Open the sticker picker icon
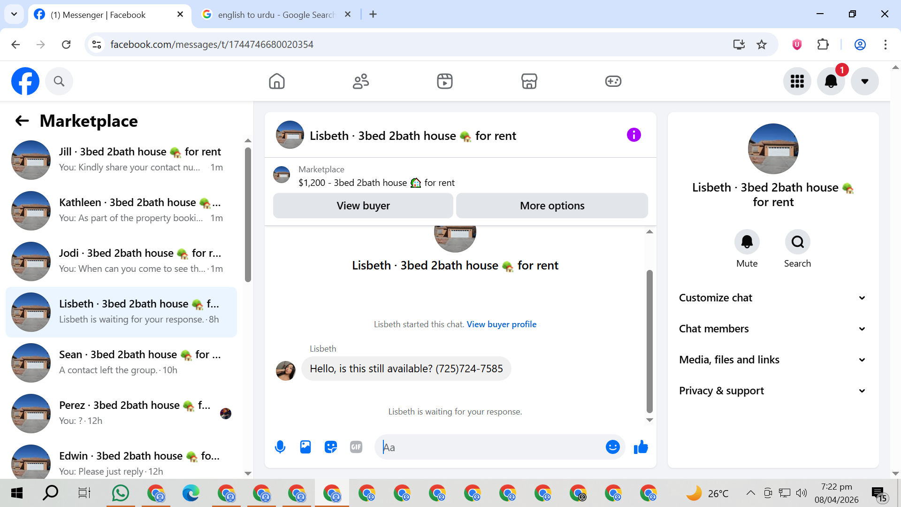Viewport: 901px width, 507px height. click(331, 447)
